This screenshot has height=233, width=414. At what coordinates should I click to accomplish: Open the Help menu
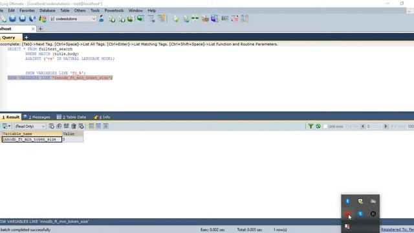coord(151,10)
